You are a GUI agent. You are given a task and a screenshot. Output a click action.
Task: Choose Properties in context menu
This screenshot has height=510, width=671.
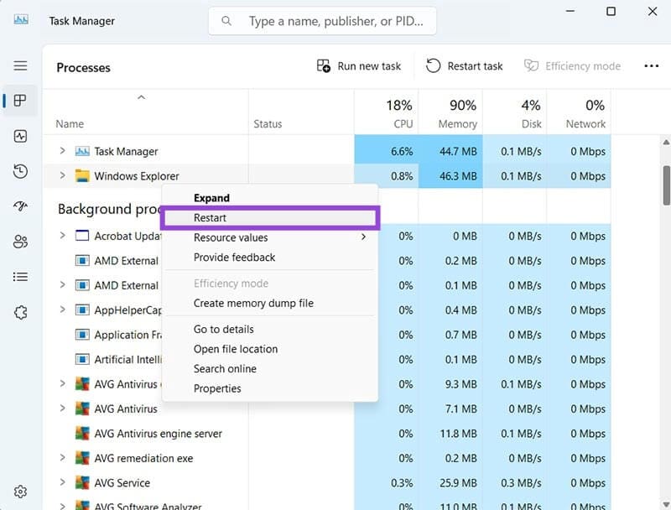[270, 388]
